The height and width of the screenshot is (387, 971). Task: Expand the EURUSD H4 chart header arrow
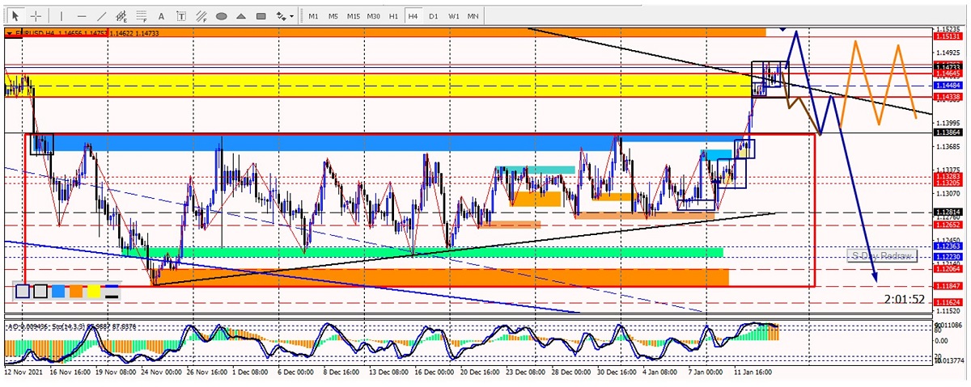tap(9, 33)
